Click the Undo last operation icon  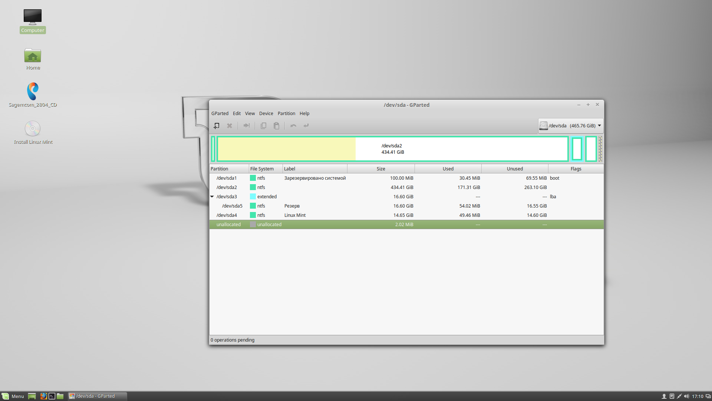pyautogui.click(x=293, y=126)
